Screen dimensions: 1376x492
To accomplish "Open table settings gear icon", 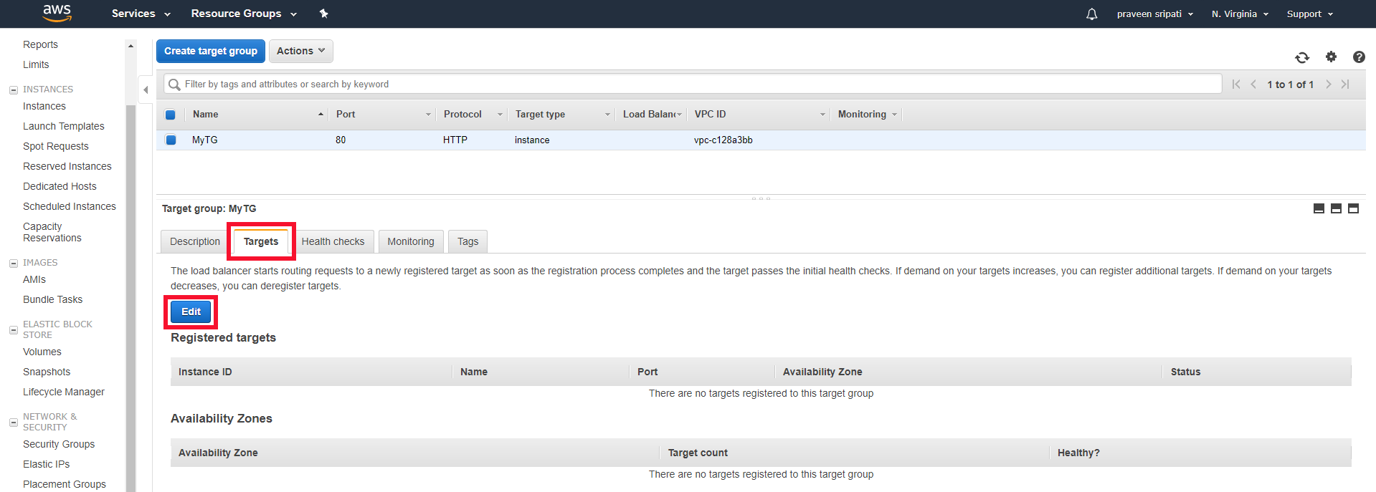I will (1331, 57).
